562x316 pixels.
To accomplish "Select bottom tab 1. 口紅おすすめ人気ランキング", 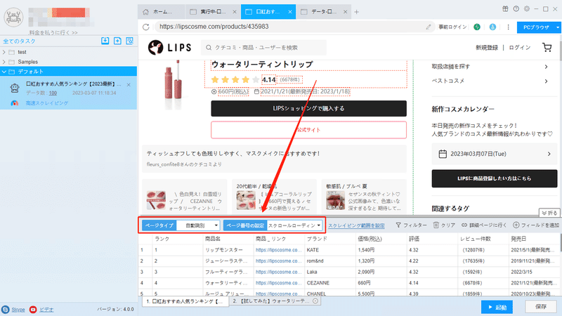I will [x=185, y=301].
